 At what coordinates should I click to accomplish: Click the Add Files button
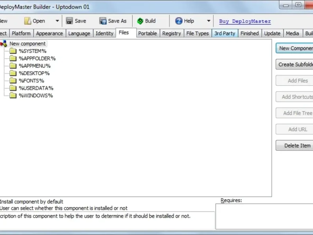295,81
